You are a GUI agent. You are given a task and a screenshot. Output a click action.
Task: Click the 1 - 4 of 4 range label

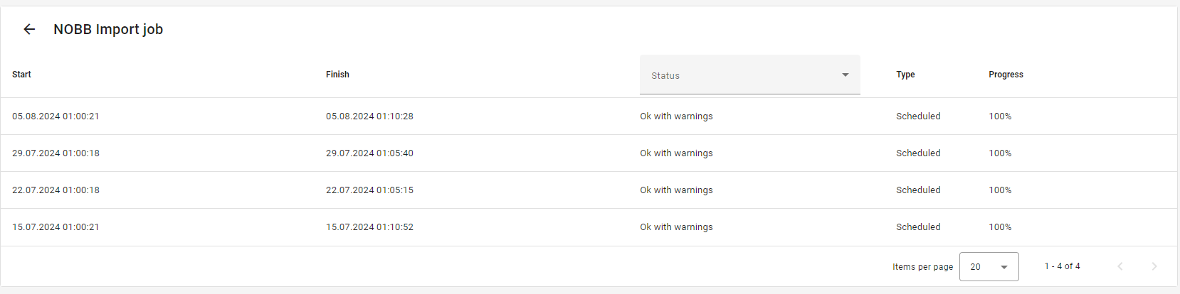pos(1062,266)
